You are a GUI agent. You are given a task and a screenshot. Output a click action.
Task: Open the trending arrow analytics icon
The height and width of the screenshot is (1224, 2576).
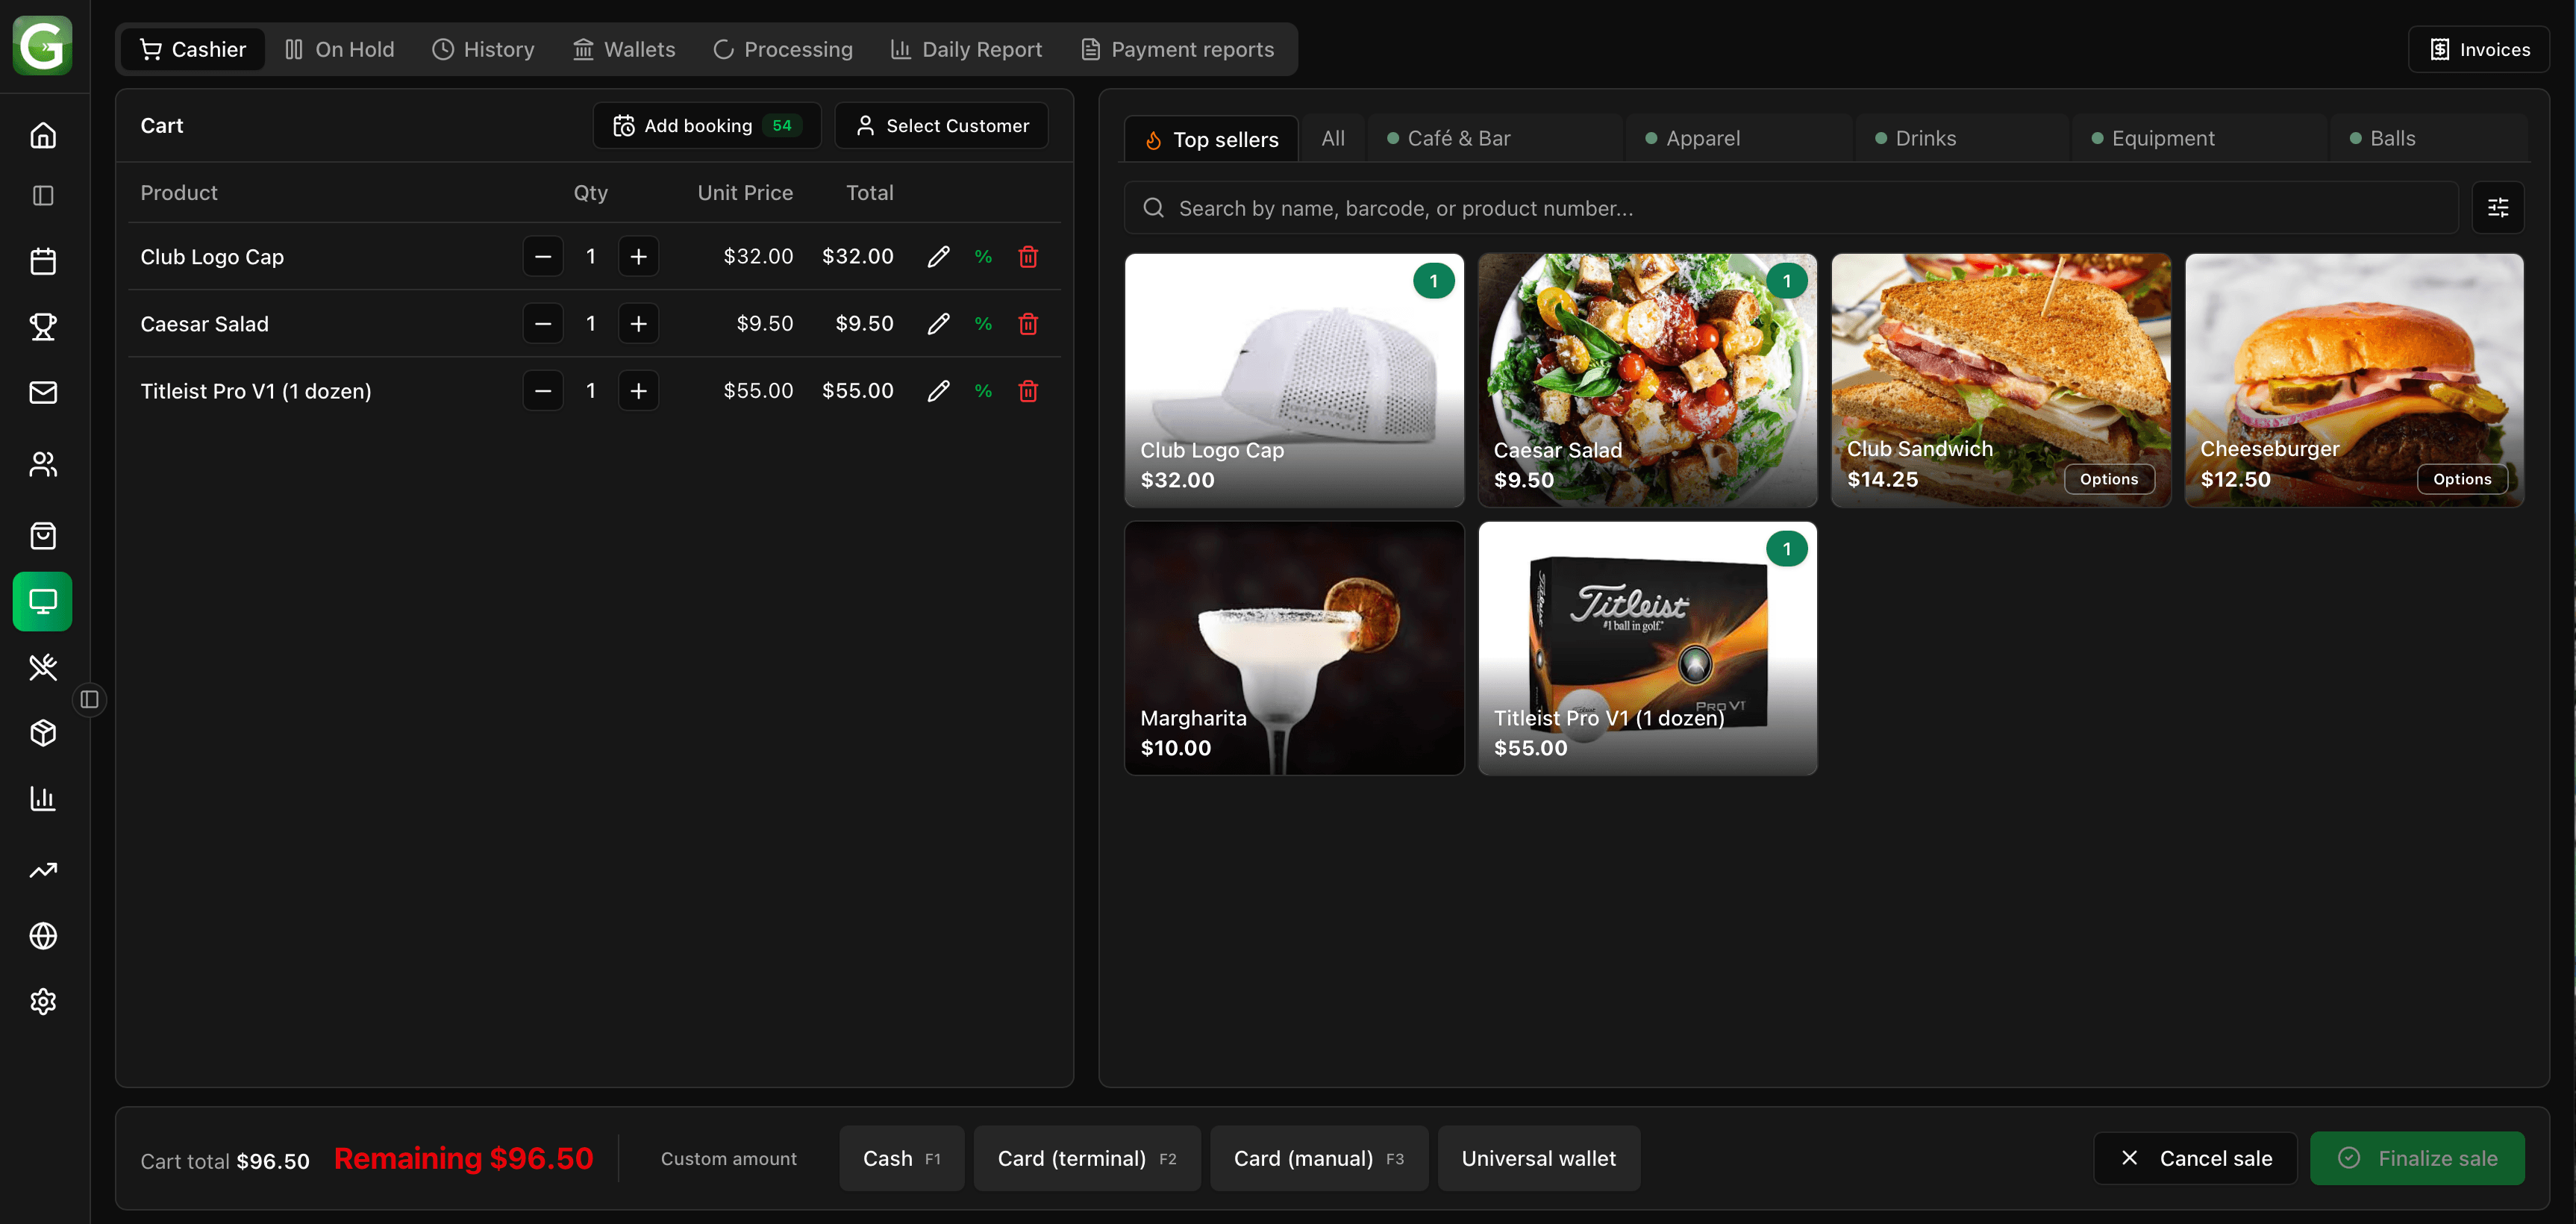click(43, 870)
